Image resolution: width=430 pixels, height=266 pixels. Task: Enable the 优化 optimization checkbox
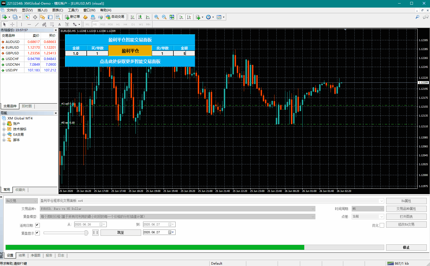click(382, 225)
